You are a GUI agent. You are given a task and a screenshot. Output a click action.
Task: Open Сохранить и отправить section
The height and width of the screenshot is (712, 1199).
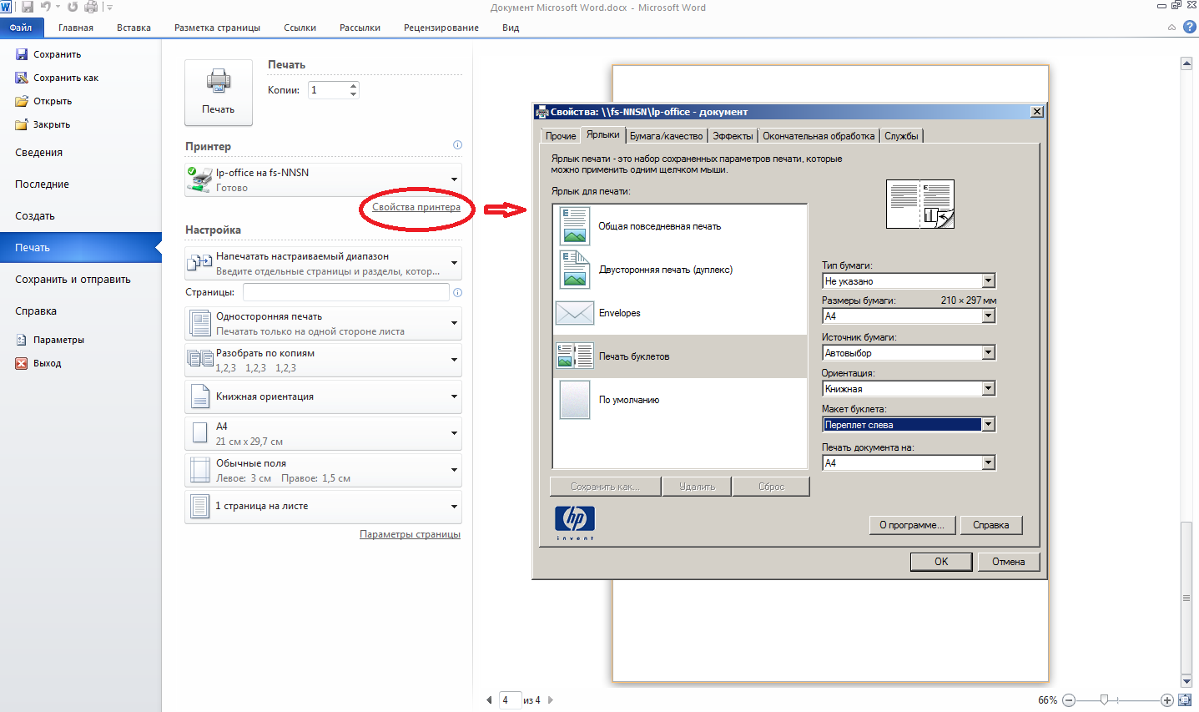pyautogui.click(x=80, y=280)
